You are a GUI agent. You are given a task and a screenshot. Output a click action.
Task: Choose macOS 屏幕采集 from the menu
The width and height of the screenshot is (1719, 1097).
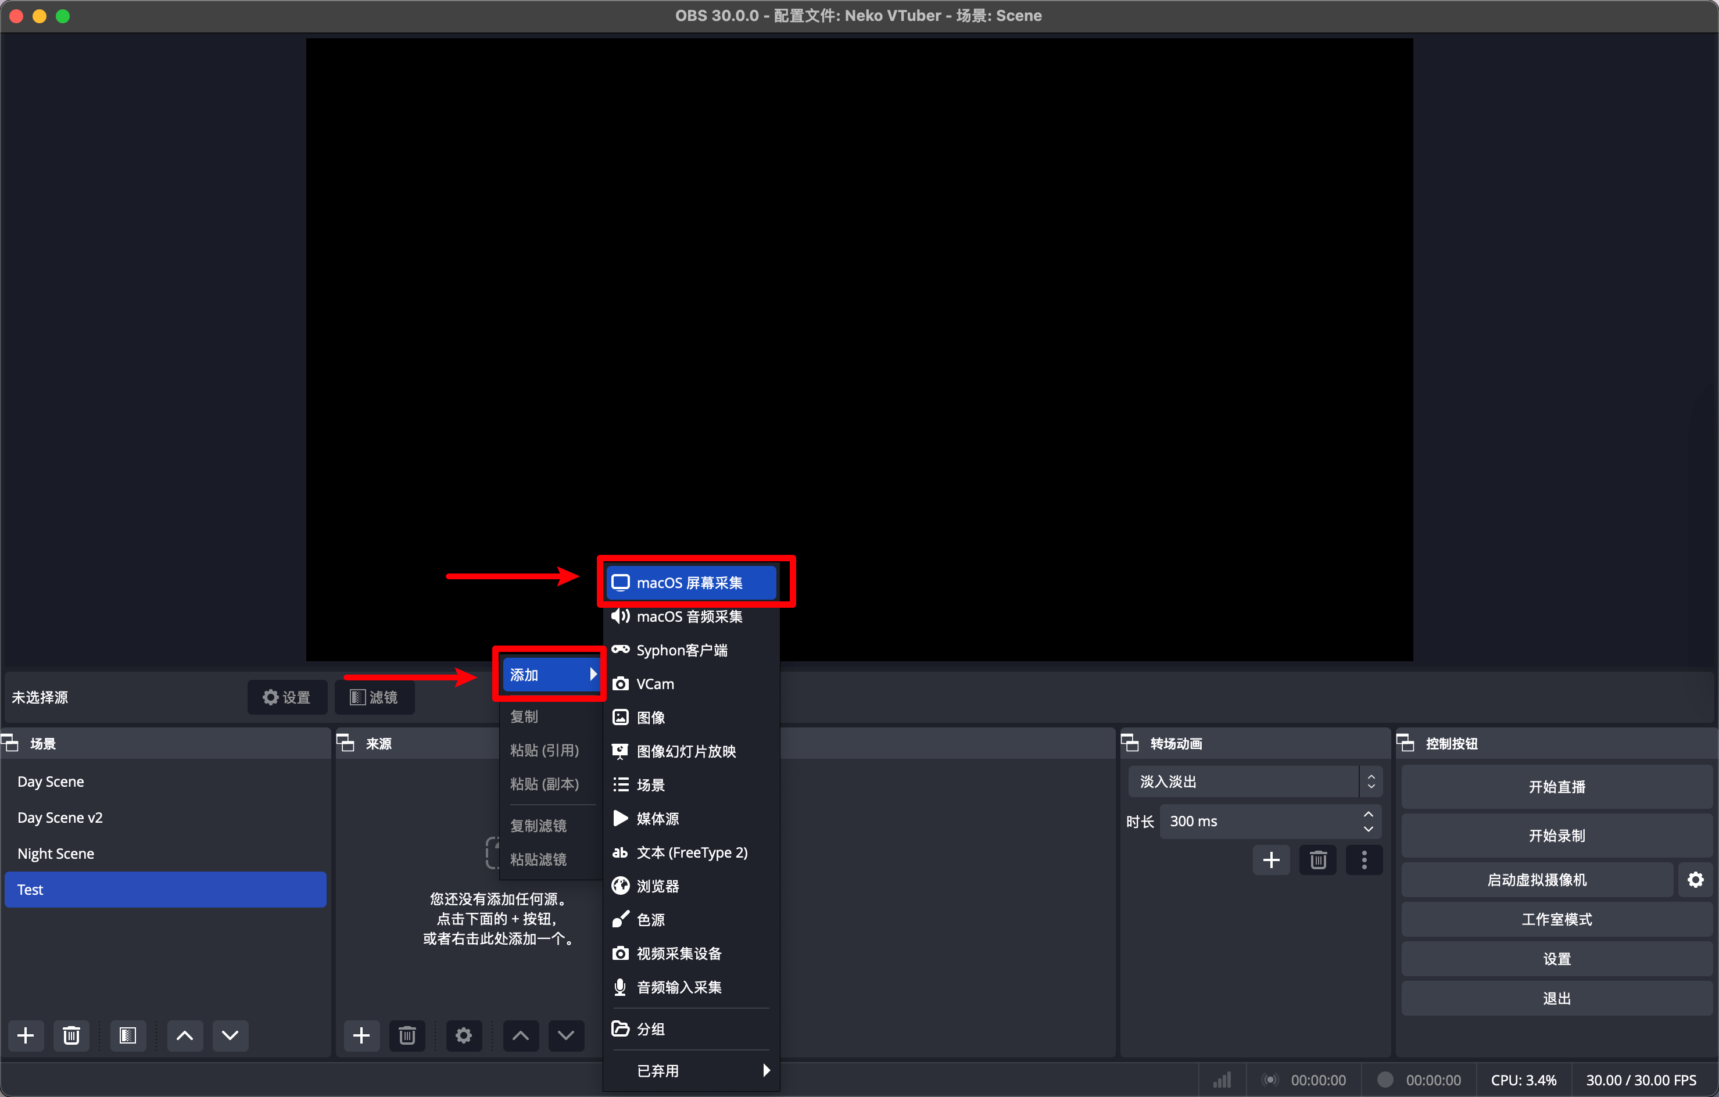coord(690,582)
